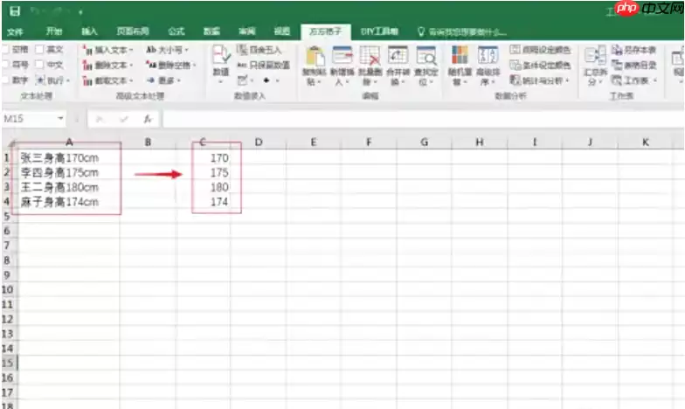Screen dimensions: 685x409
Task: Select column header K
Action: (646, 142)
